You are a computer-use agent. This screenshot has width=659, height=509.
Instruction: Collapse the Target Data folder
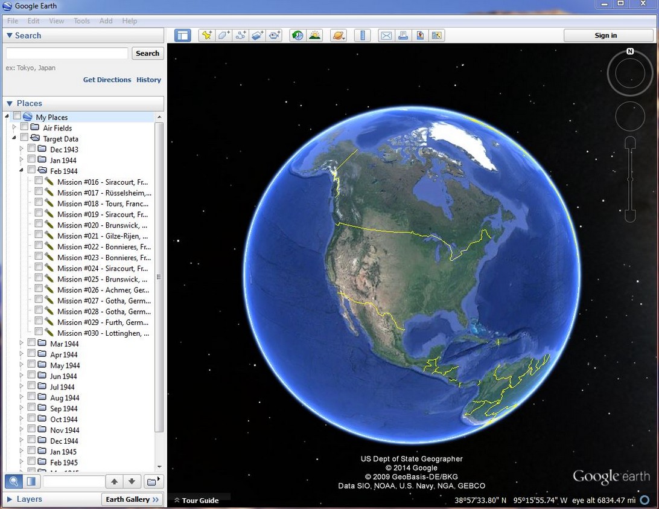click(14, 138)
